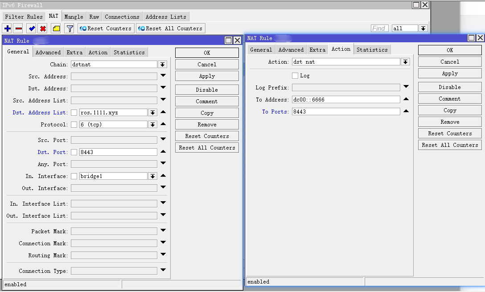
Task: Click the To Address field with dc00::6666
Action: (x=346, y=100)
